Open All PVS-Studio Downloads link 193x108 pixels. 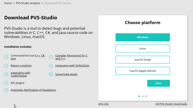[x=171, y=104]
